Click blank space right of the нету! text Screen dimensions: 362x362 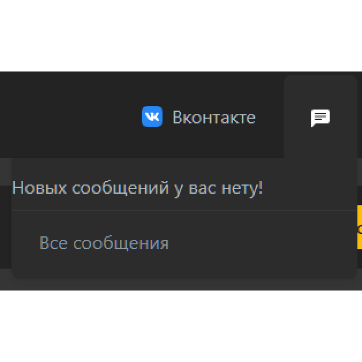coord(310,188)
